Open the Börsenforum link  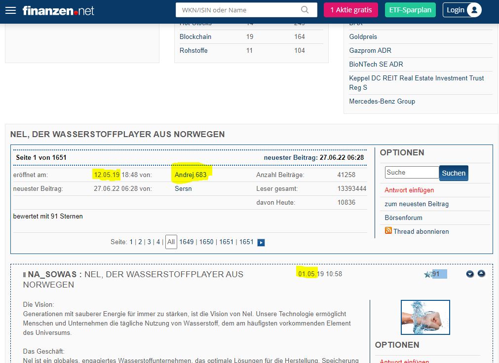coord(403,218)
